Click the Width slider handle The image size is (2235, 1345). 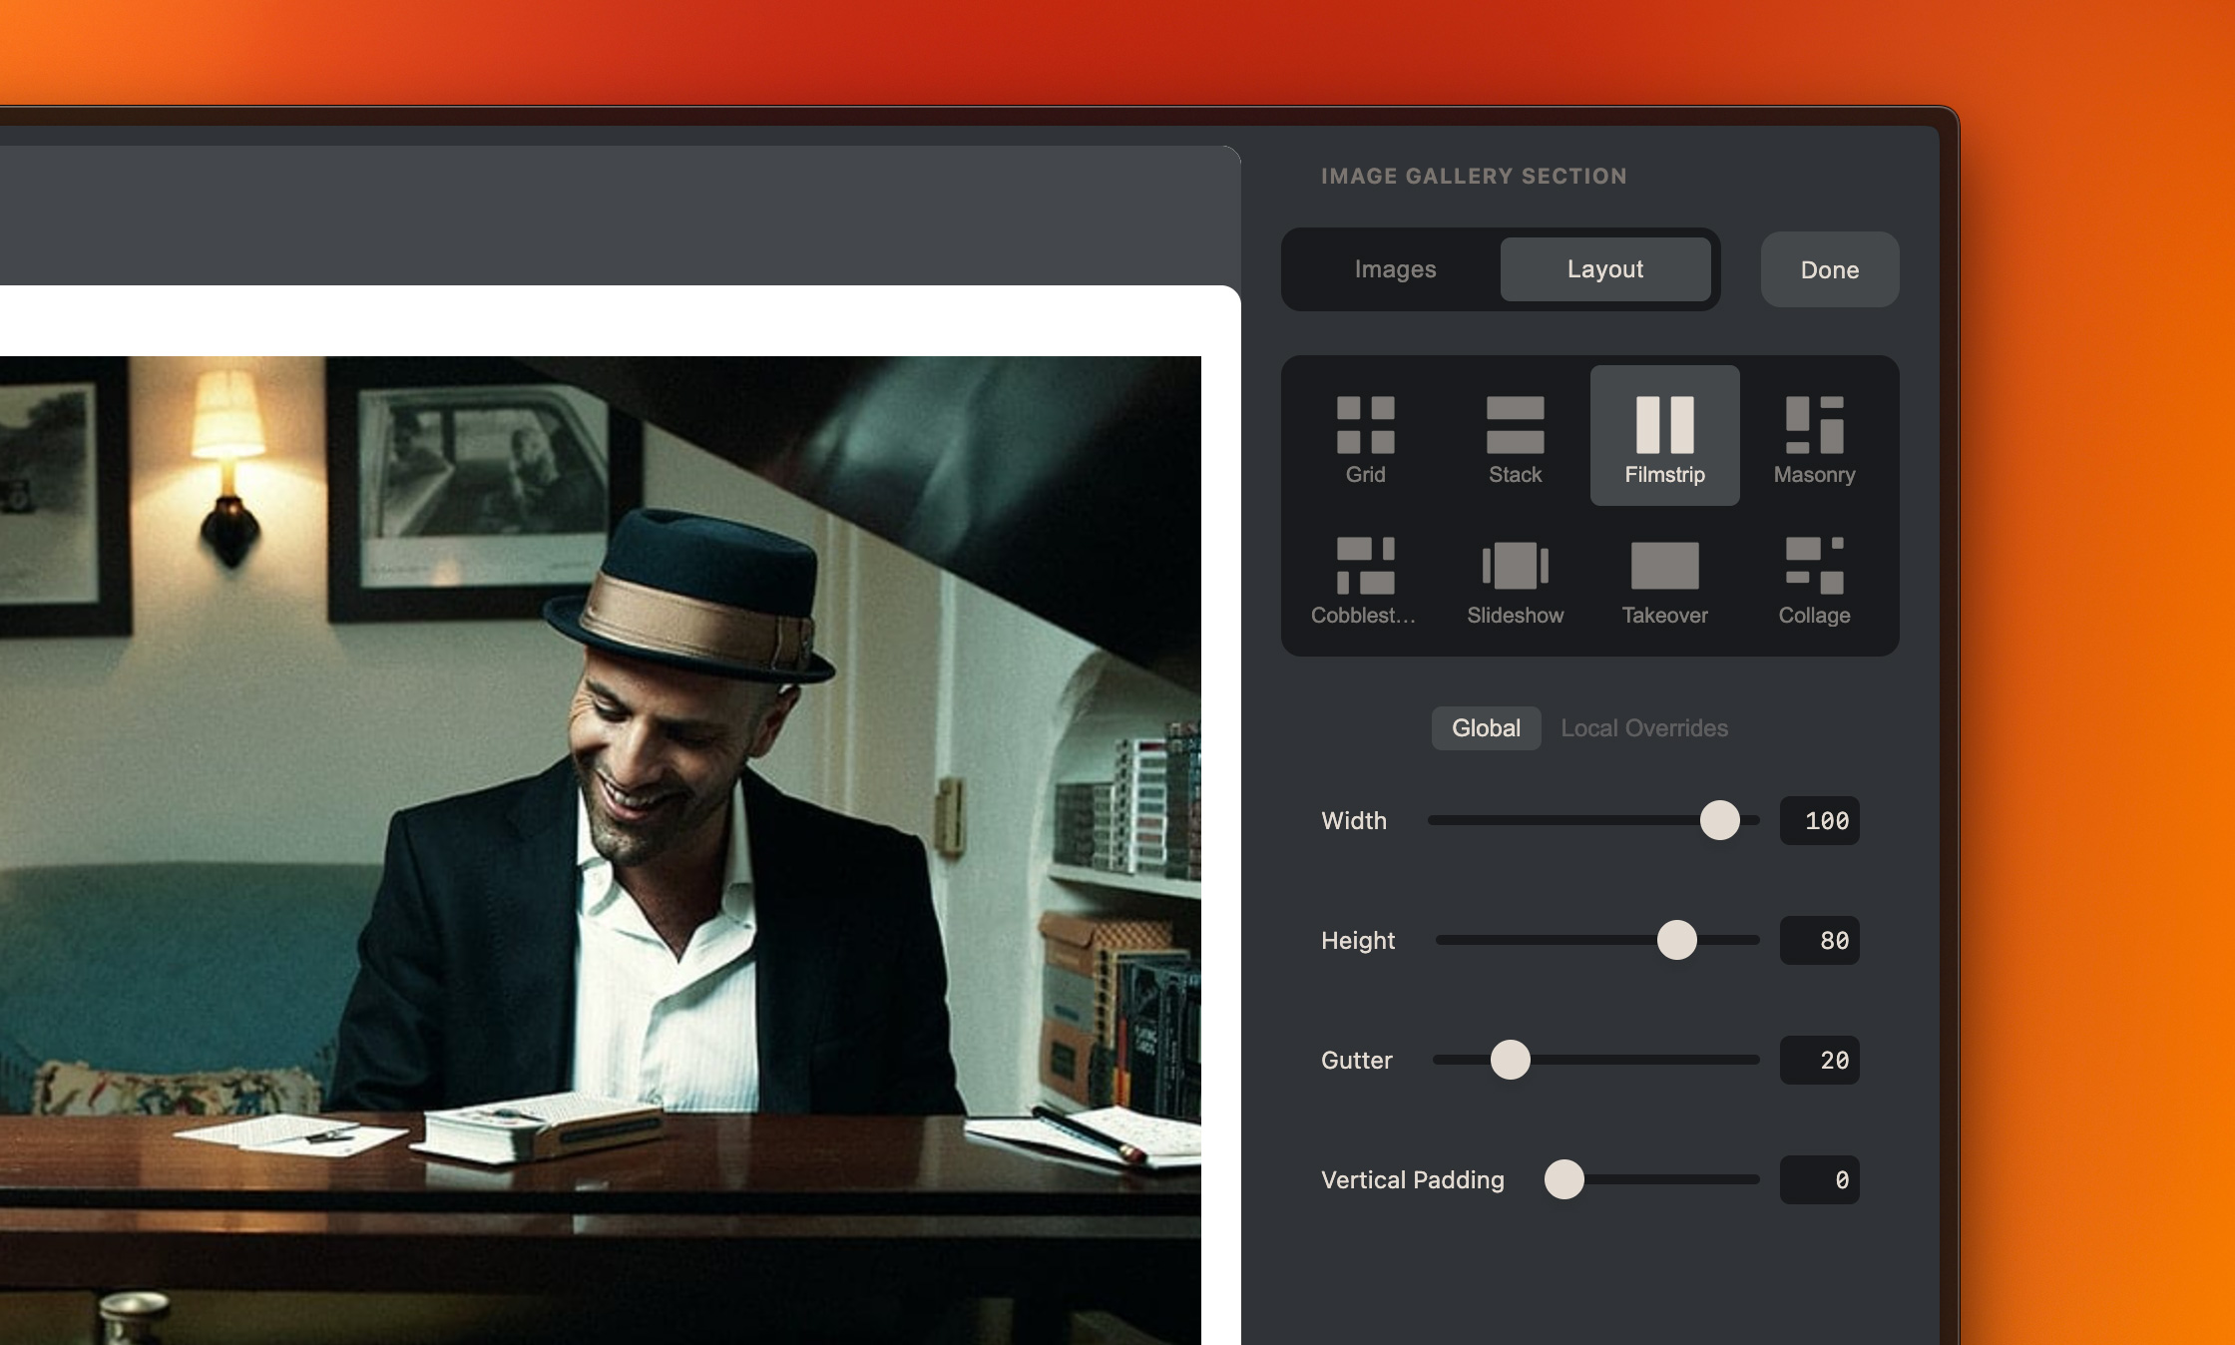(x=1719, y=820)
